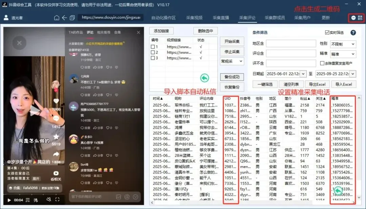Click the results table vertical scrollbar down arrow
366x209 pixels.
(x=359, y=198)
